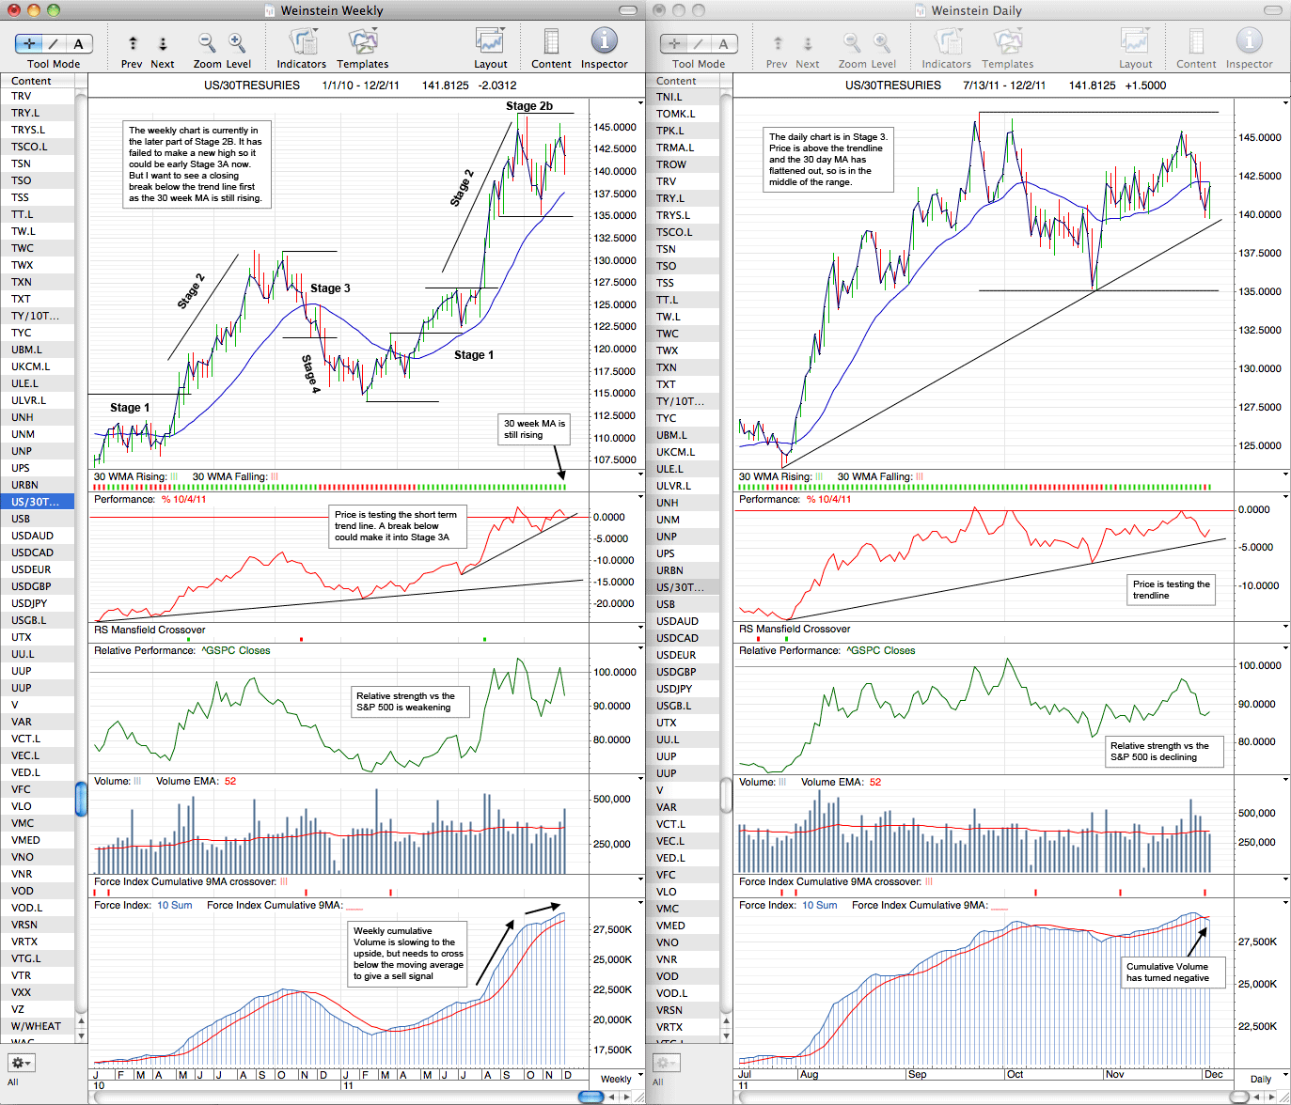Image resolution: width=1291 pixels, height=1105 pixels.
Task: Select TROW in Daily symbol list
Action: click(x=683, y=164)
